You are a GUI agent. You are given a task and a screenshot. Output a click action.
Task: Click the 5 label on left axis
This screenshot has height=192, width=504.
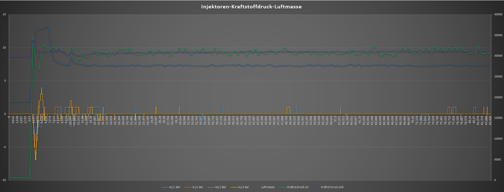5,81
